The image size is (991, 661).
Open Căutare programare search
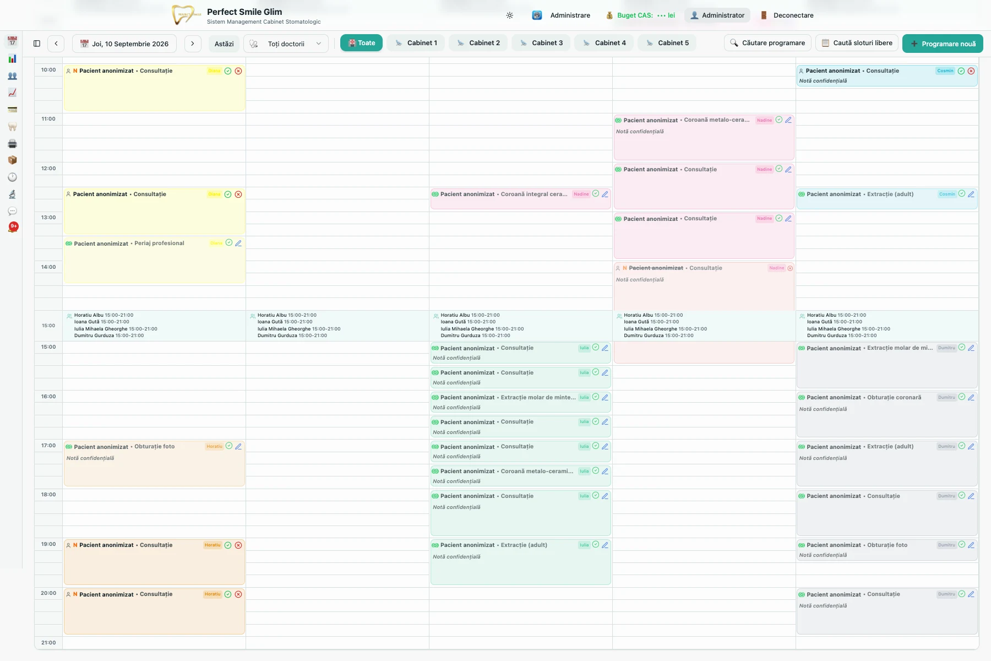(767, 43)
